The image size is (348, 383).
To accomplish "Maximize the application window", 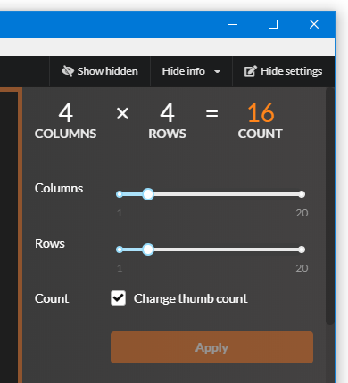I will 273,24.
